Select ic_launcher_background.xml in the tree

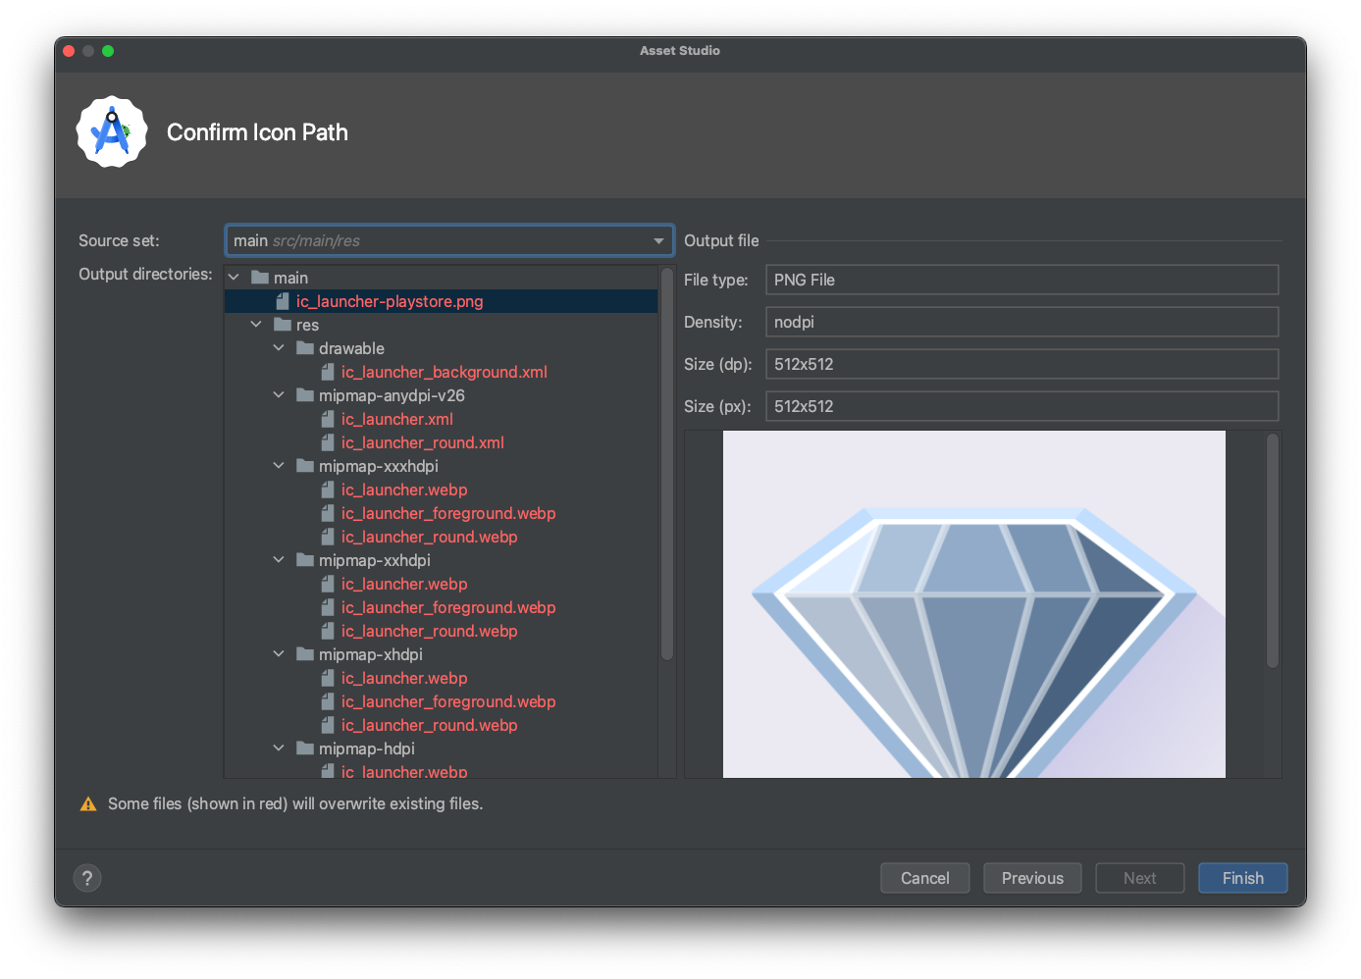click(x=445, y=372)
